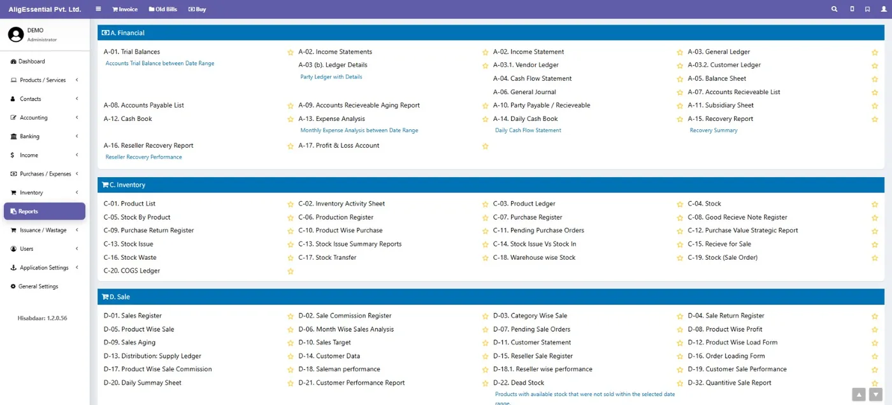Click the mobile phone icon in top bar
This screenshot has height=405, width=892.
tap(852, 9)
